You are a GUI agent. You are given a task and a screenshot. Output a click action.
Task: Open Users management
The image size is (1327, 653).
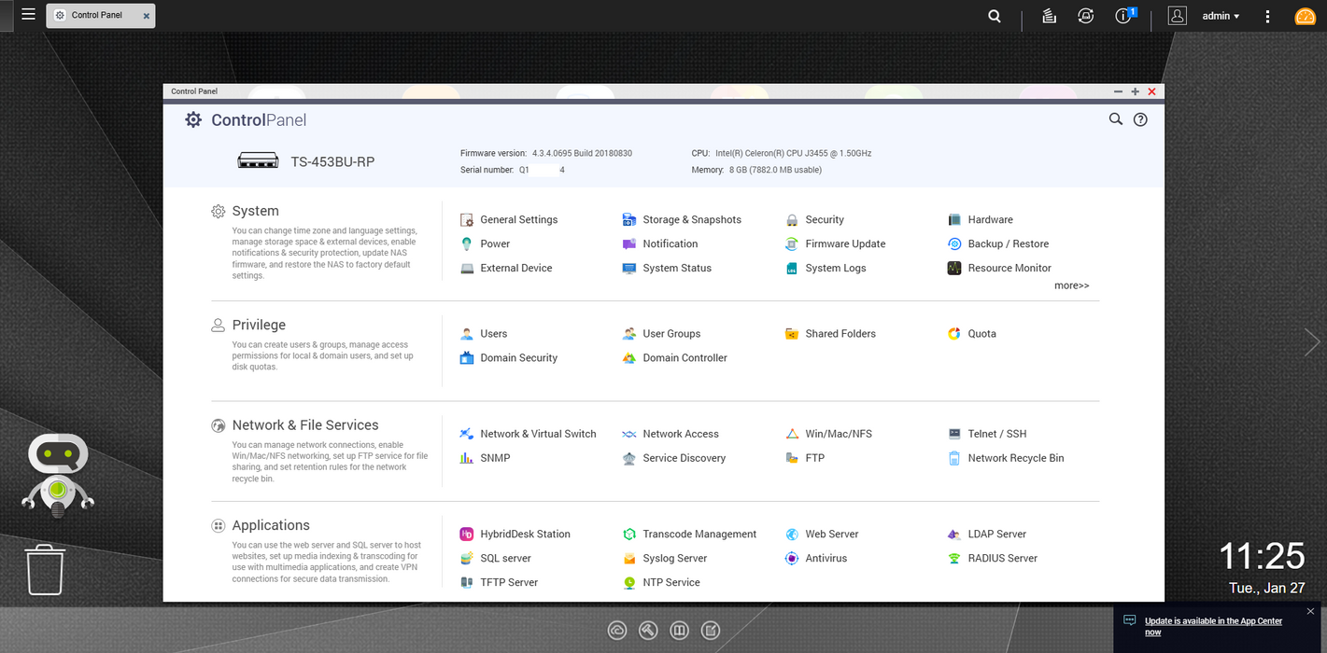(x=484, y=334)
